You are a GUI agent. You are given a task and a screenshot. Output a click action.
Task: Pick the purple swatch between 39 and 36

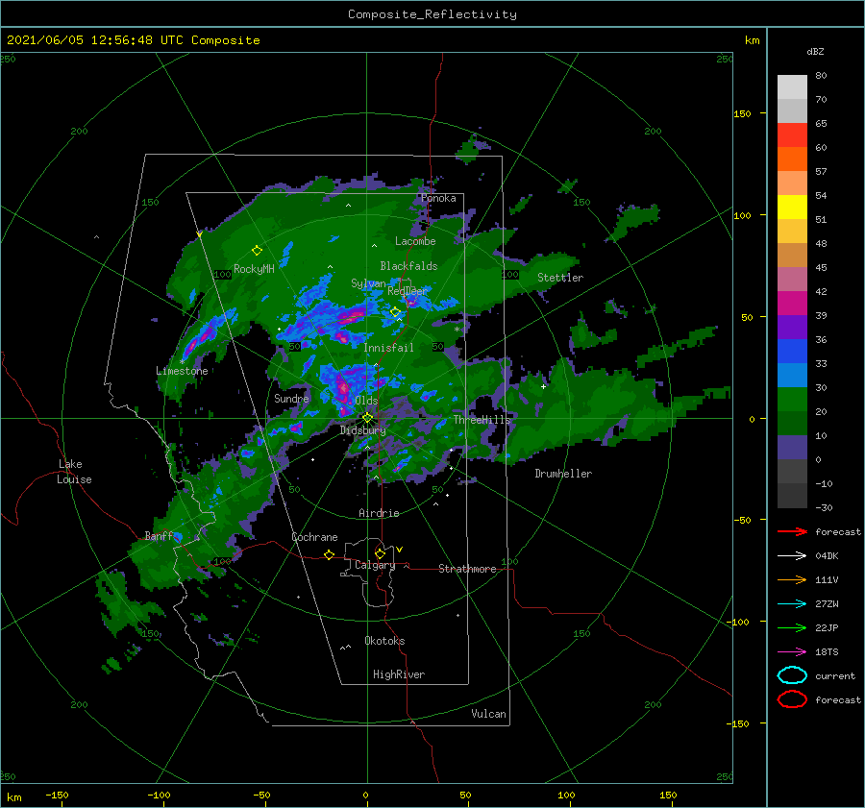pyautogui.click(x=792, y=327)
